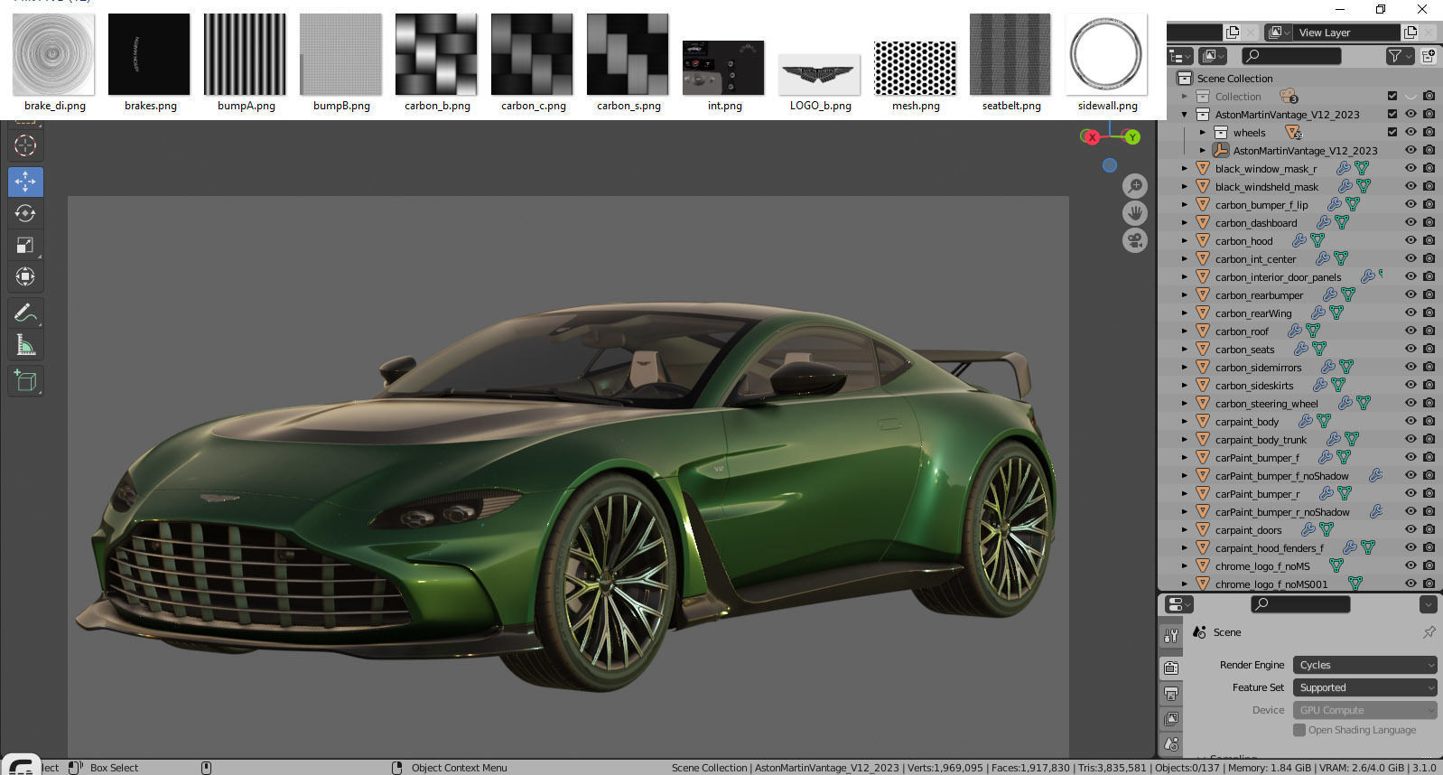The image size is (1443, 775).
Task: Select the Cursor tool in the toolbar
Action: (25, 145)
